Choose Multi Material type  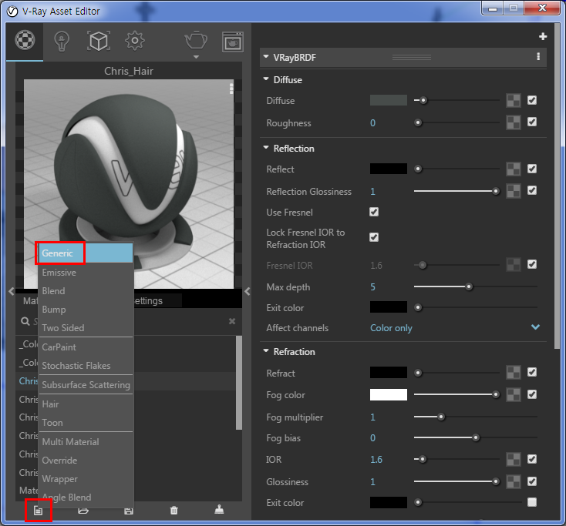[x=86, y=441]
